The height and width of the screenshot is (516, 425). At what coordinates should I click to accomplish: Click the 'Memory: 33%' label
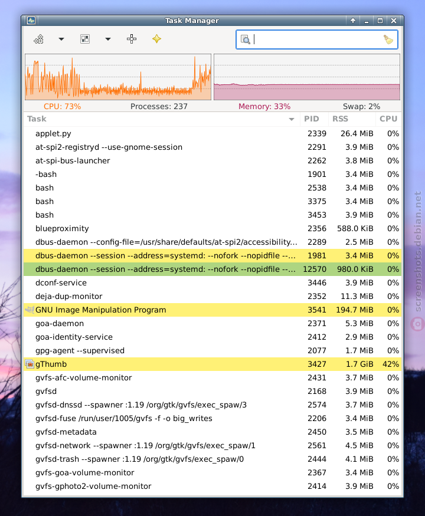click(x=264, y=106)
